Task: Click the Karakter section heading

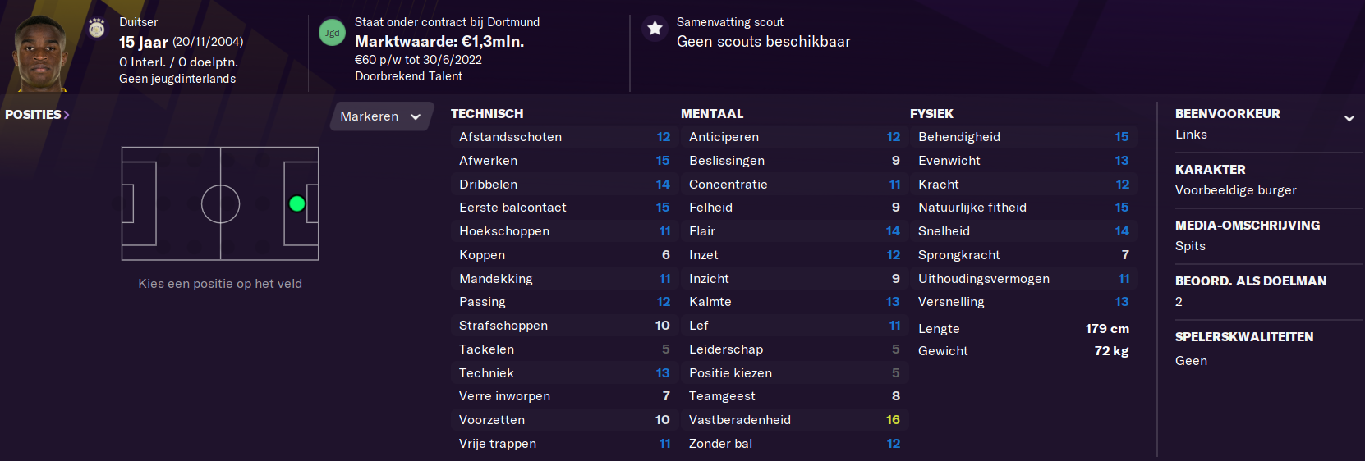Action: coord(1210,170)
